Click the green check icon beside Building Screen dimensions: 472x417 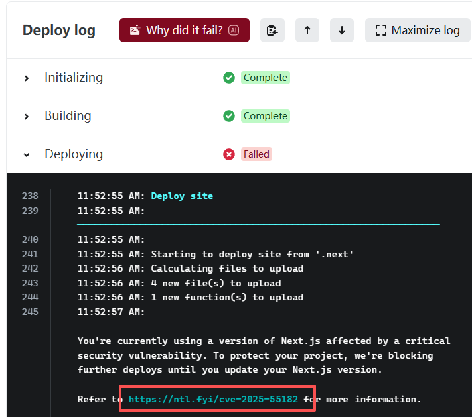(x=229, y=116)
